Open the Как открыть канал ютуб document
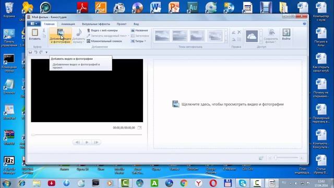This screenshot has width=334, height=188. pos(321,63)
